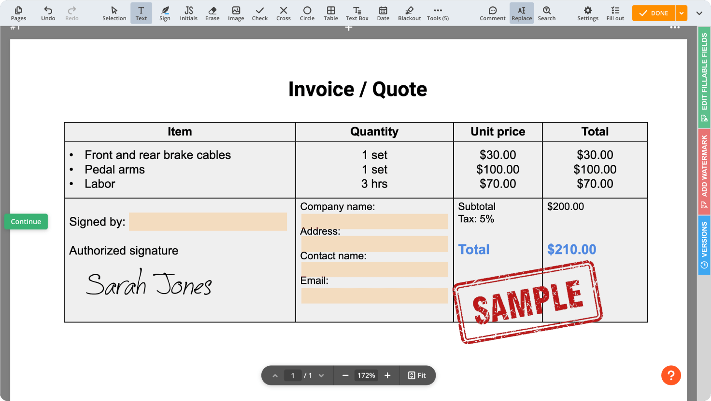711x401 pixels.
Task: Zoom in using the plus control
Action: pos(387,375)
